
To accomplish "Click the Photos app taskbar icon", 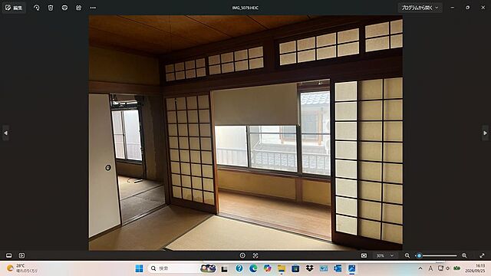I will 351,268.
